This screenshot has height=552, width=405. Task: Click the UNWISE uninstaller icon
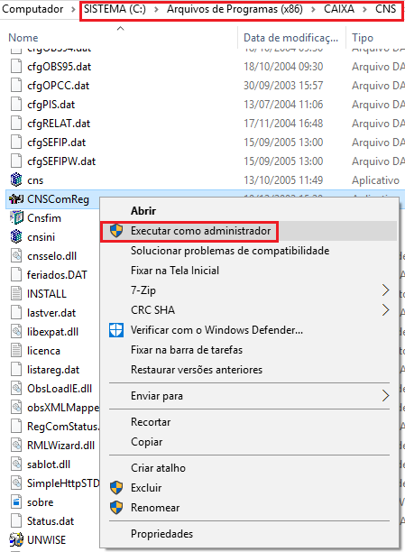(16, 539)
